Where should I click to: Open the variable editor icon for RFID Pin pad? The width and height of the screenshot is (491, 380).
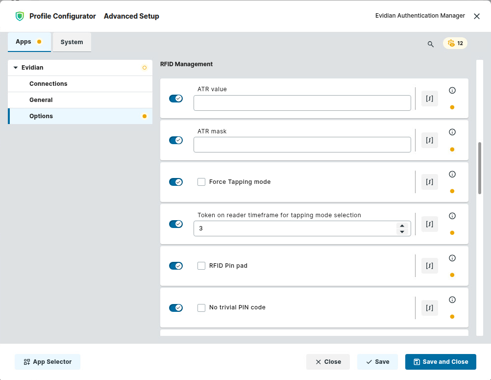coord(429,266)
